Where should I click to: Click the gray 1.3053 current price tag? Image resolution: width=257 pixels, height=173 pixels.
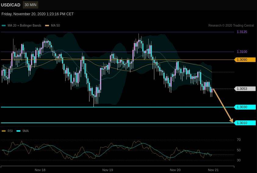[245, 89]
